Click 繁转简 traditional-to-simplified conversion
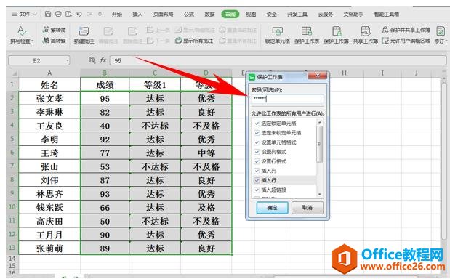This screenshot has width=450, height=279. (x=54, y=30)
